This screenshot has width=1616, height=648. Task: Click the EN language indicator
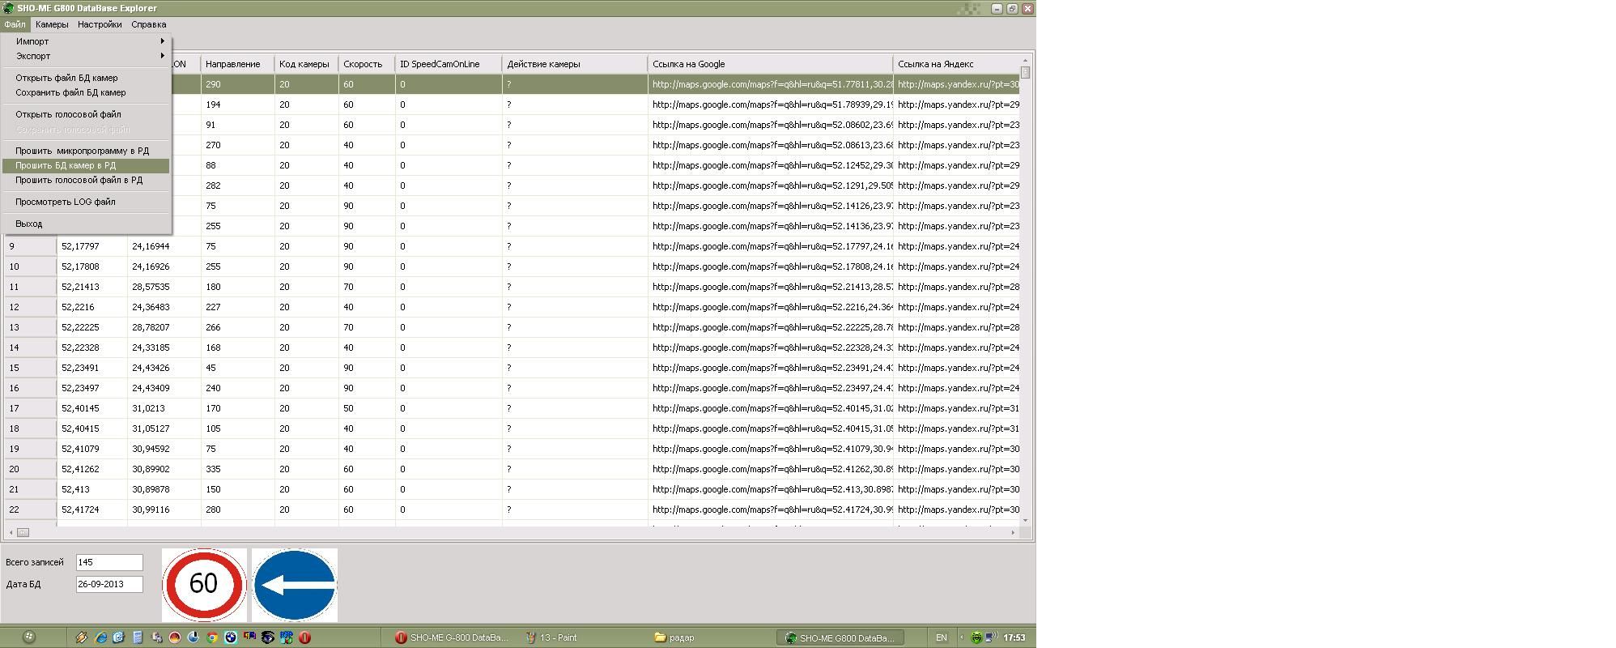(x=942, y=637)
